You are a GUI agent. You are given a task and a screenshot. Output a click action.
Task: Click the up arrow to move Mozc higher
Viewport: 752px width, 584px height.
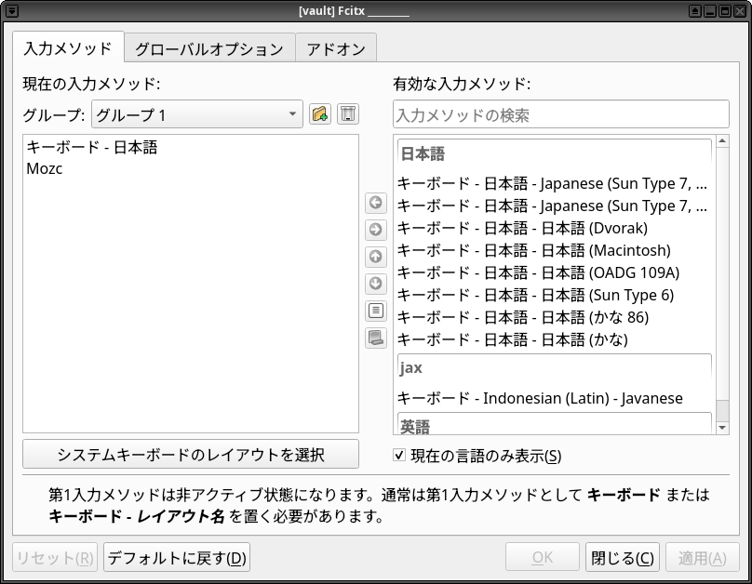[x=375, y=256]
